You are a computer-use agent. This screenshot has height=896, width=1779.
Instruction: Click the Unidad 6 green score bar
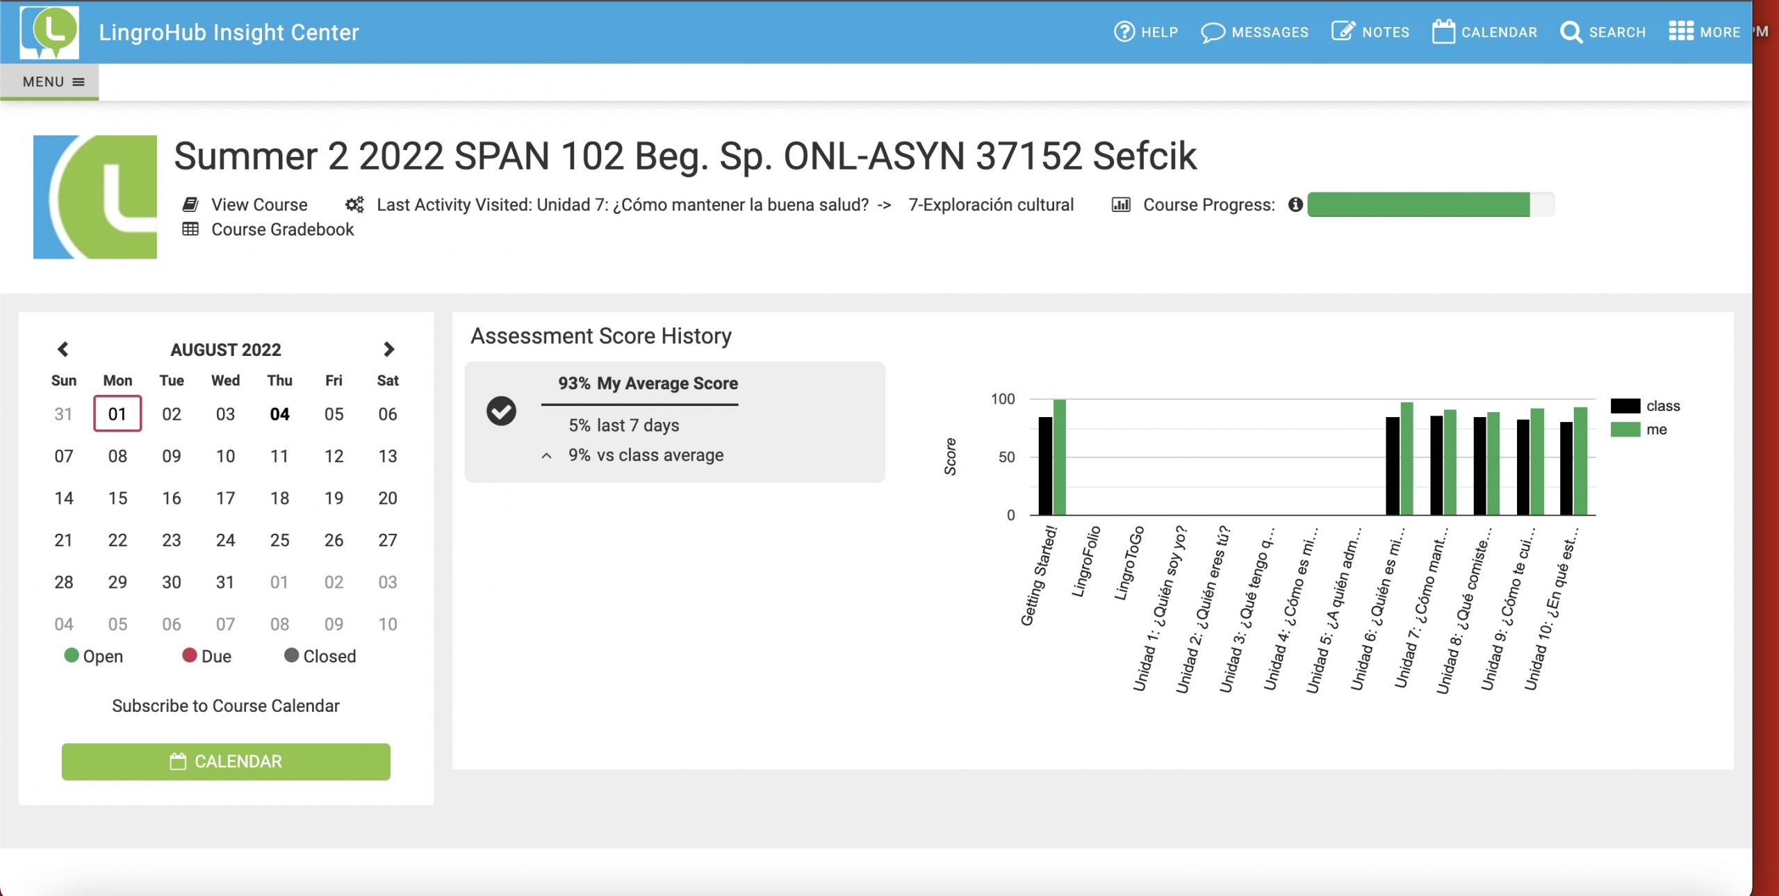coord(1407,459)
